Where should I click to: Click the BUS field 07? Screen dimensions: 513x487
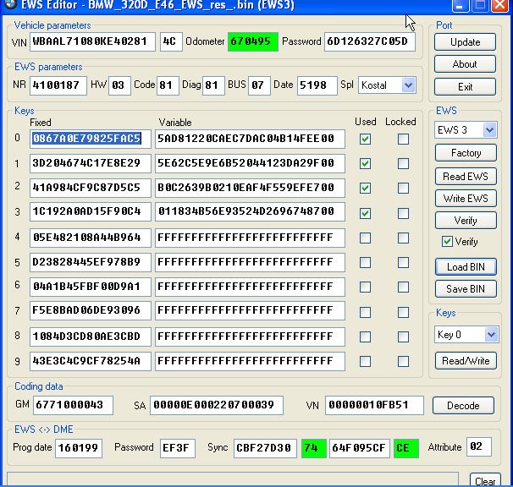pos(259,85)
